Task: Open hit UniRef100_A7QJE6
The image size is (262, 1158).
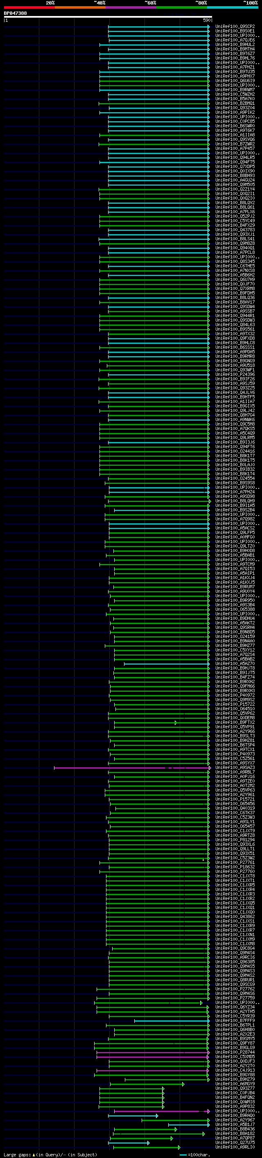Action: [235, 40]
